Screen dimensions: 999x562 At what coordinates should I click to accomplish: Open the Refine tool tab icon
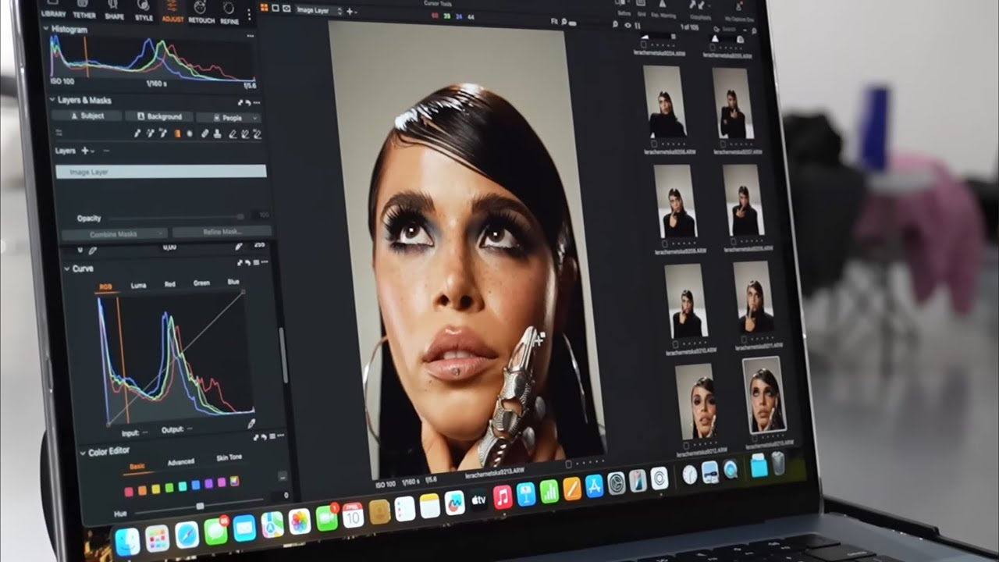229,8
